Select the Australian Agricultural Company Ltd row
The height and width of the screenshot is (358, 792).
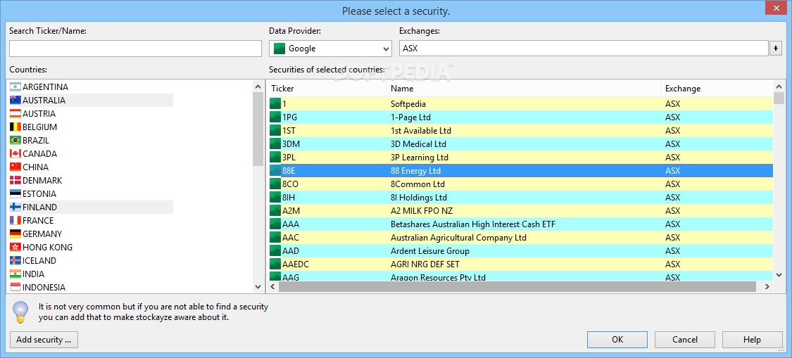click(x=520, y=237)
